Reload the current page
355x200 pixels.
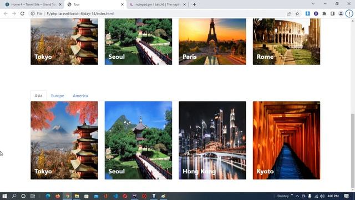coord(22,13)
